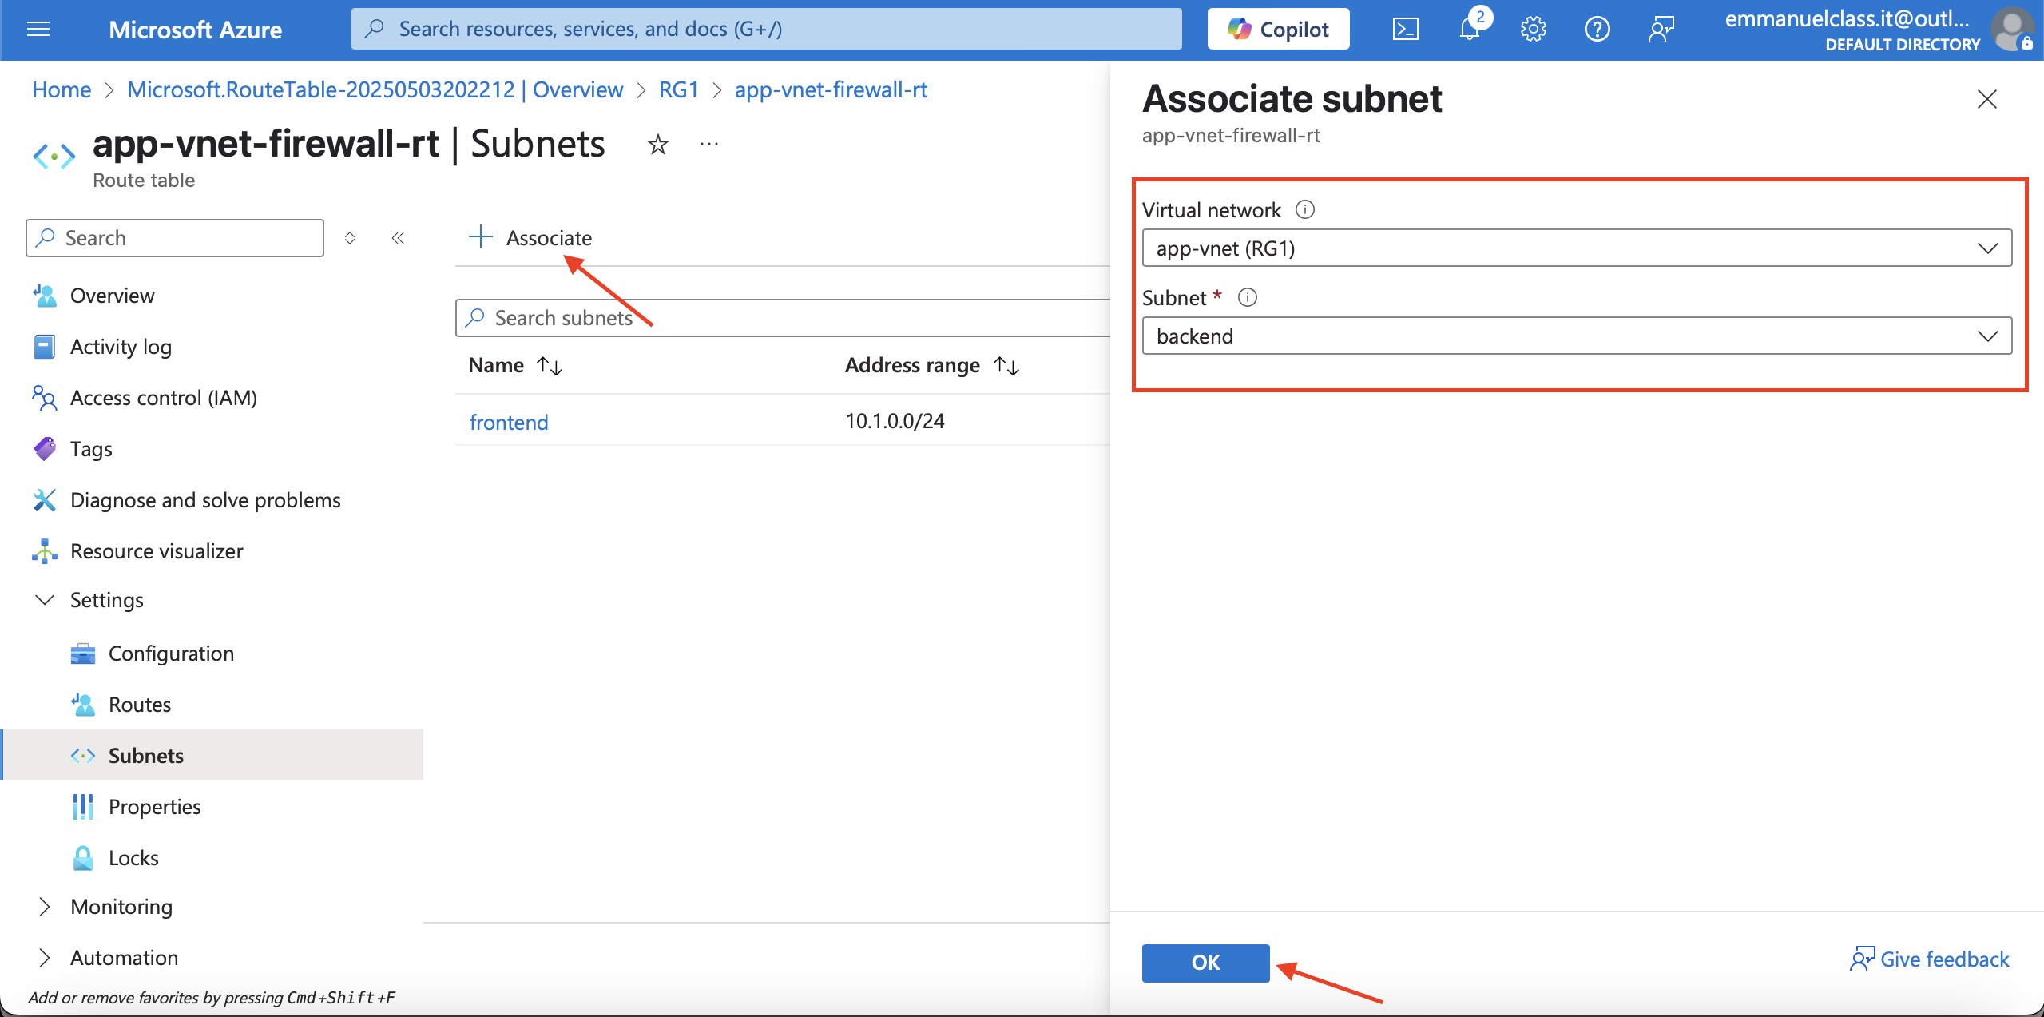Image resolution: width=2044 pixels, height=1017 pixels.
Task: Collapse the Settings section
Action: coord(45,600)
